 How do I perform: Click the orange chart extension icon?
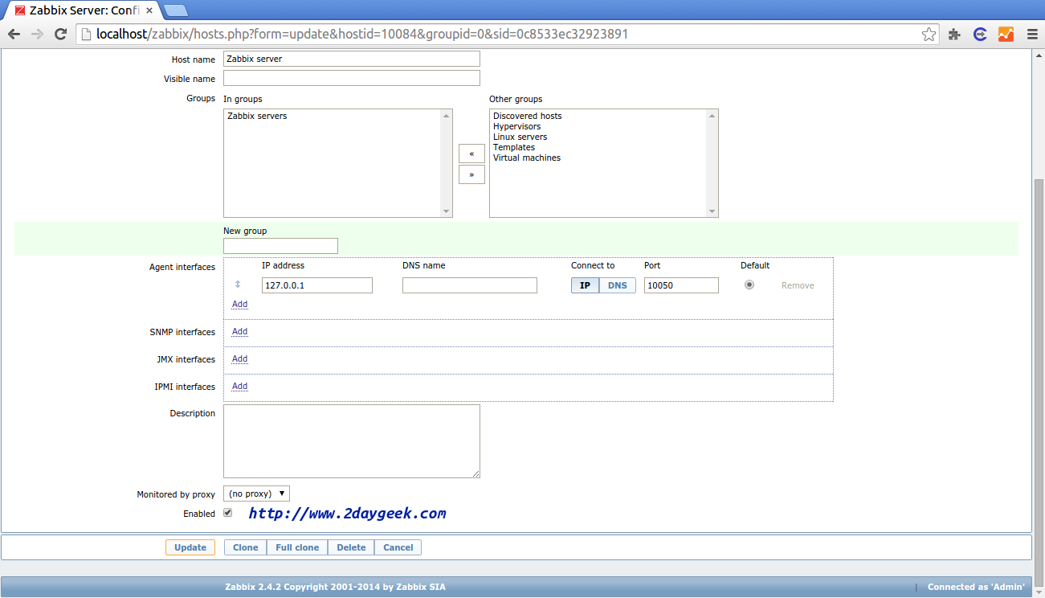pos(1006,34)
